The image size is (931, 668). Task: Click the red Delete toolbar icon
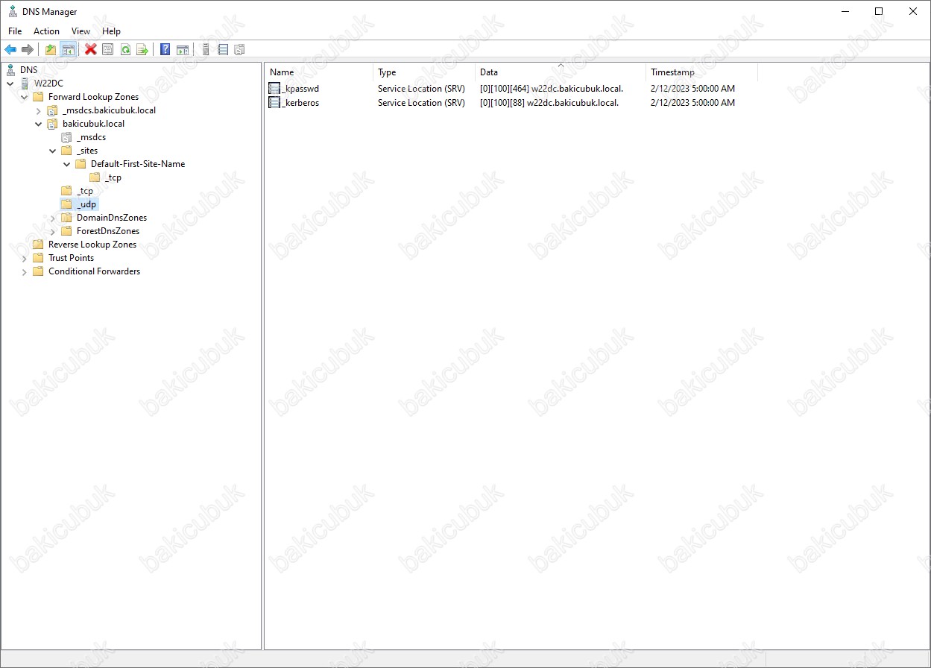[91, 50]
